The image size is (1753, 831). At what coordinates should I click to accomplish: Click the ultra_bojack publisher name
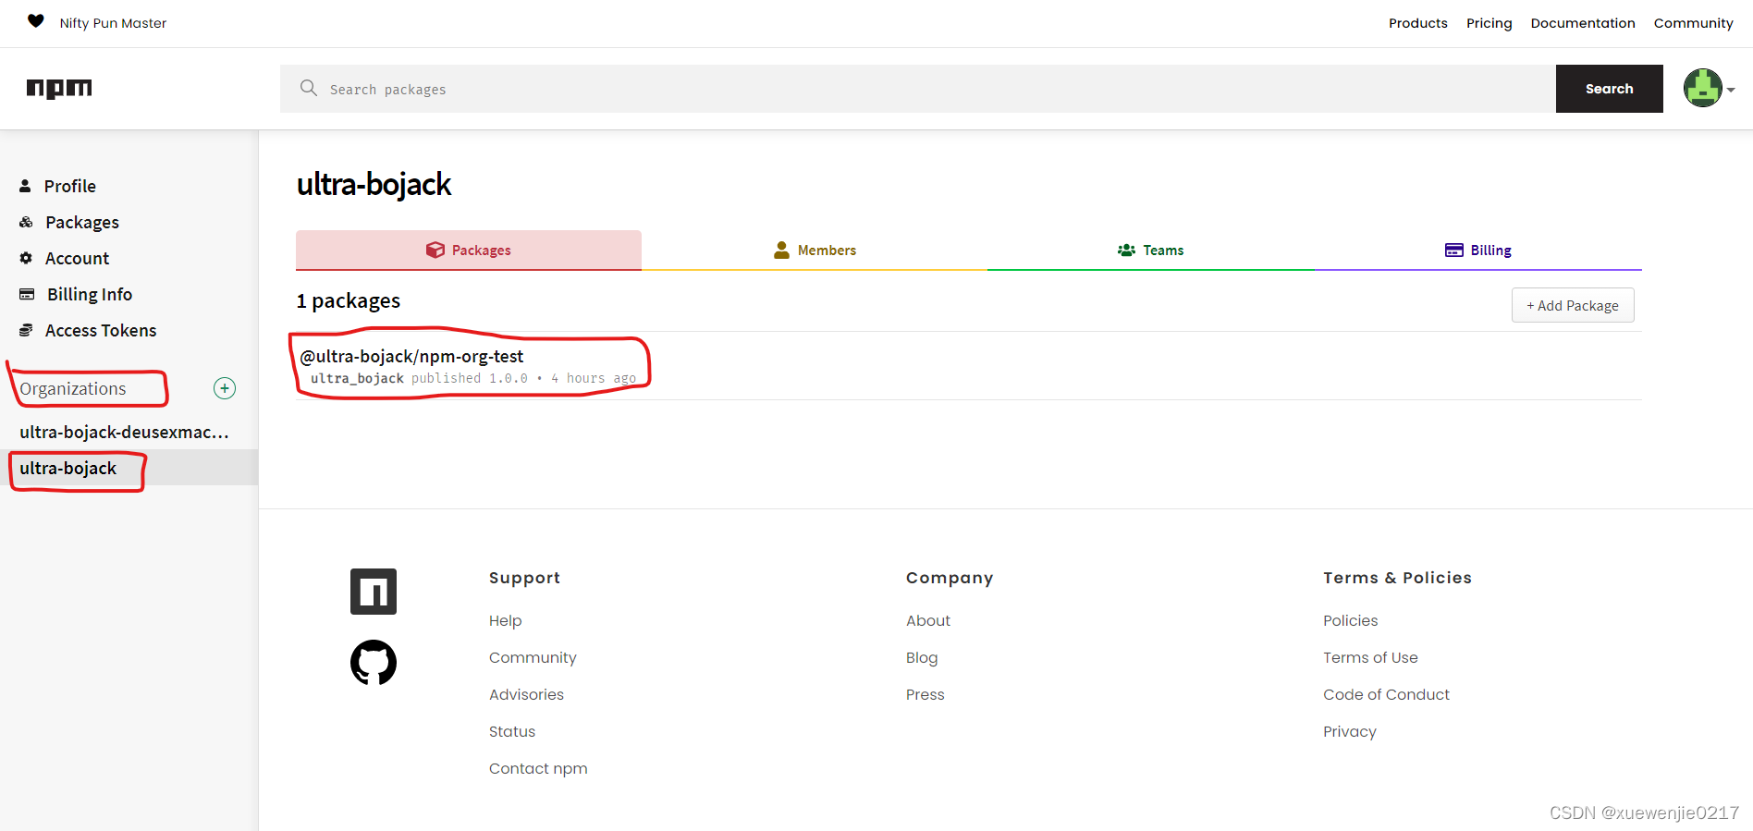[357, 378]
